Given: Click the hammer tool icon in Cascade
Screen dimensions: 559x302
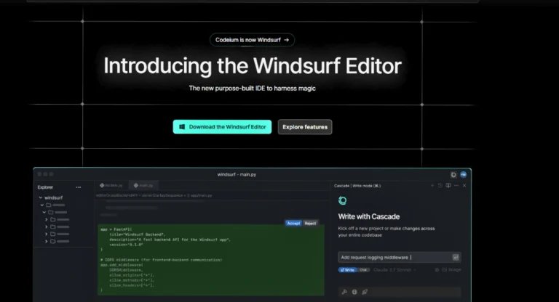Looking at the screenshot, I should click(344, 292).
